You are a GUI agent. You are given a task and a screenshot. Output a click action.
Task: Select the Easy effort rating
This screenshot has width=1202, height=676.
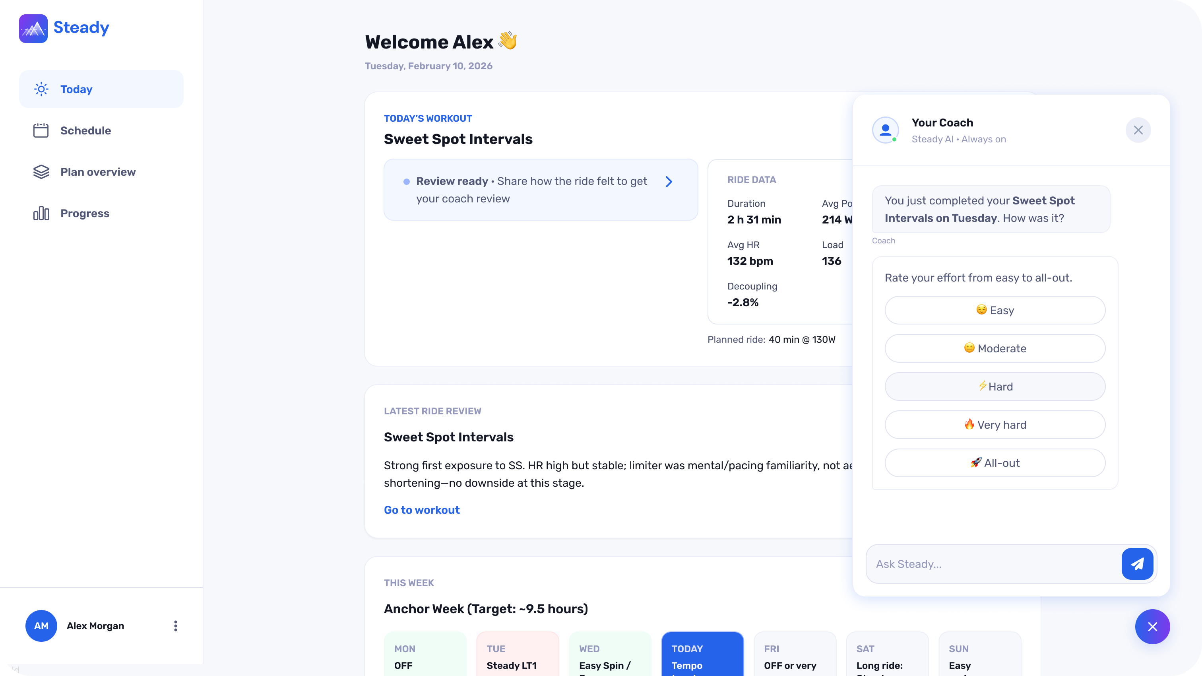(995, 310)
